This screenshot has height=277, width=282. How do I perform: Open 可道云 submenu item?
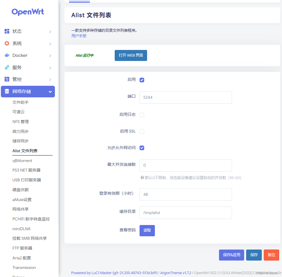[x=18, y=112]
